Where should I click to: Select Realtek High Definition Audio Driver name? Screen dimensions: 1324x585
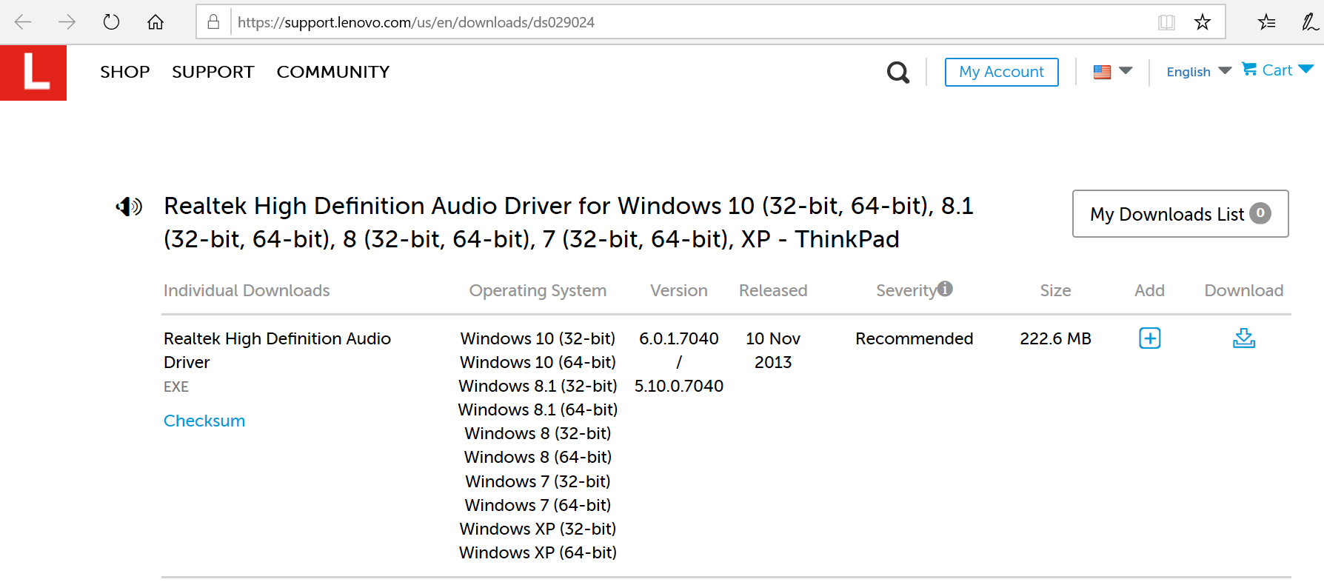(x=277, y=350)
